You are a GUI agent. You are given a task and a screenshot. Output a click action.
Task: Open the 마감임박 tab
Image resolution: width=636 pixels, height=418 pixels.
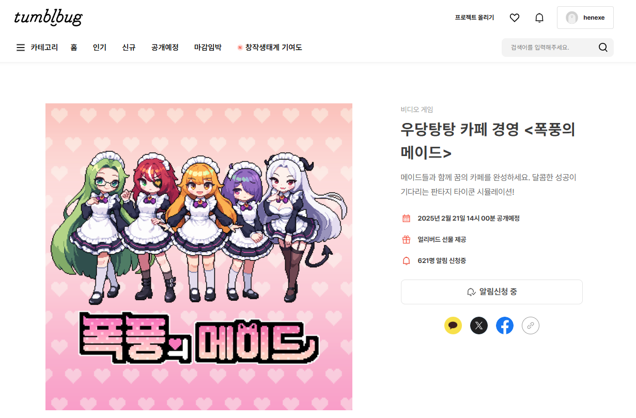pos(208,48)
